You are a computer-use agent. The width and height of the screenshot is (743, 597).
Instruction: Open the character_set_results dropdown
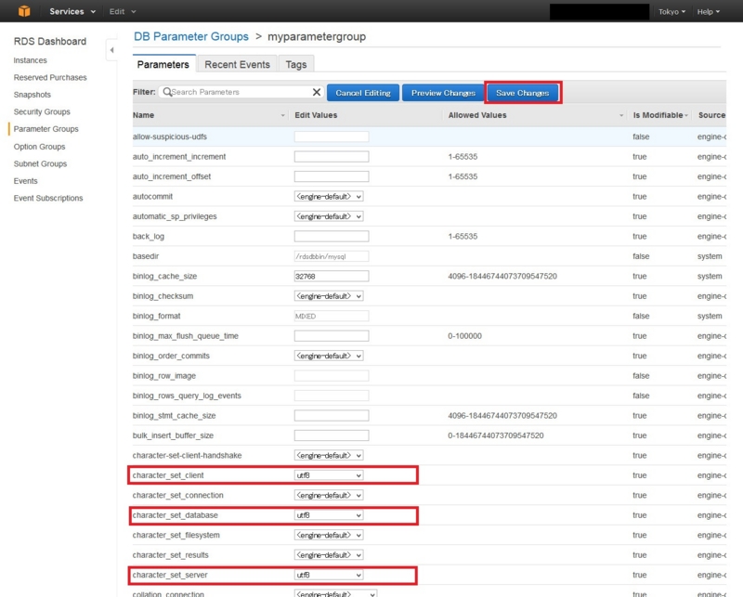pyautogui.click(x=329, y=554)
